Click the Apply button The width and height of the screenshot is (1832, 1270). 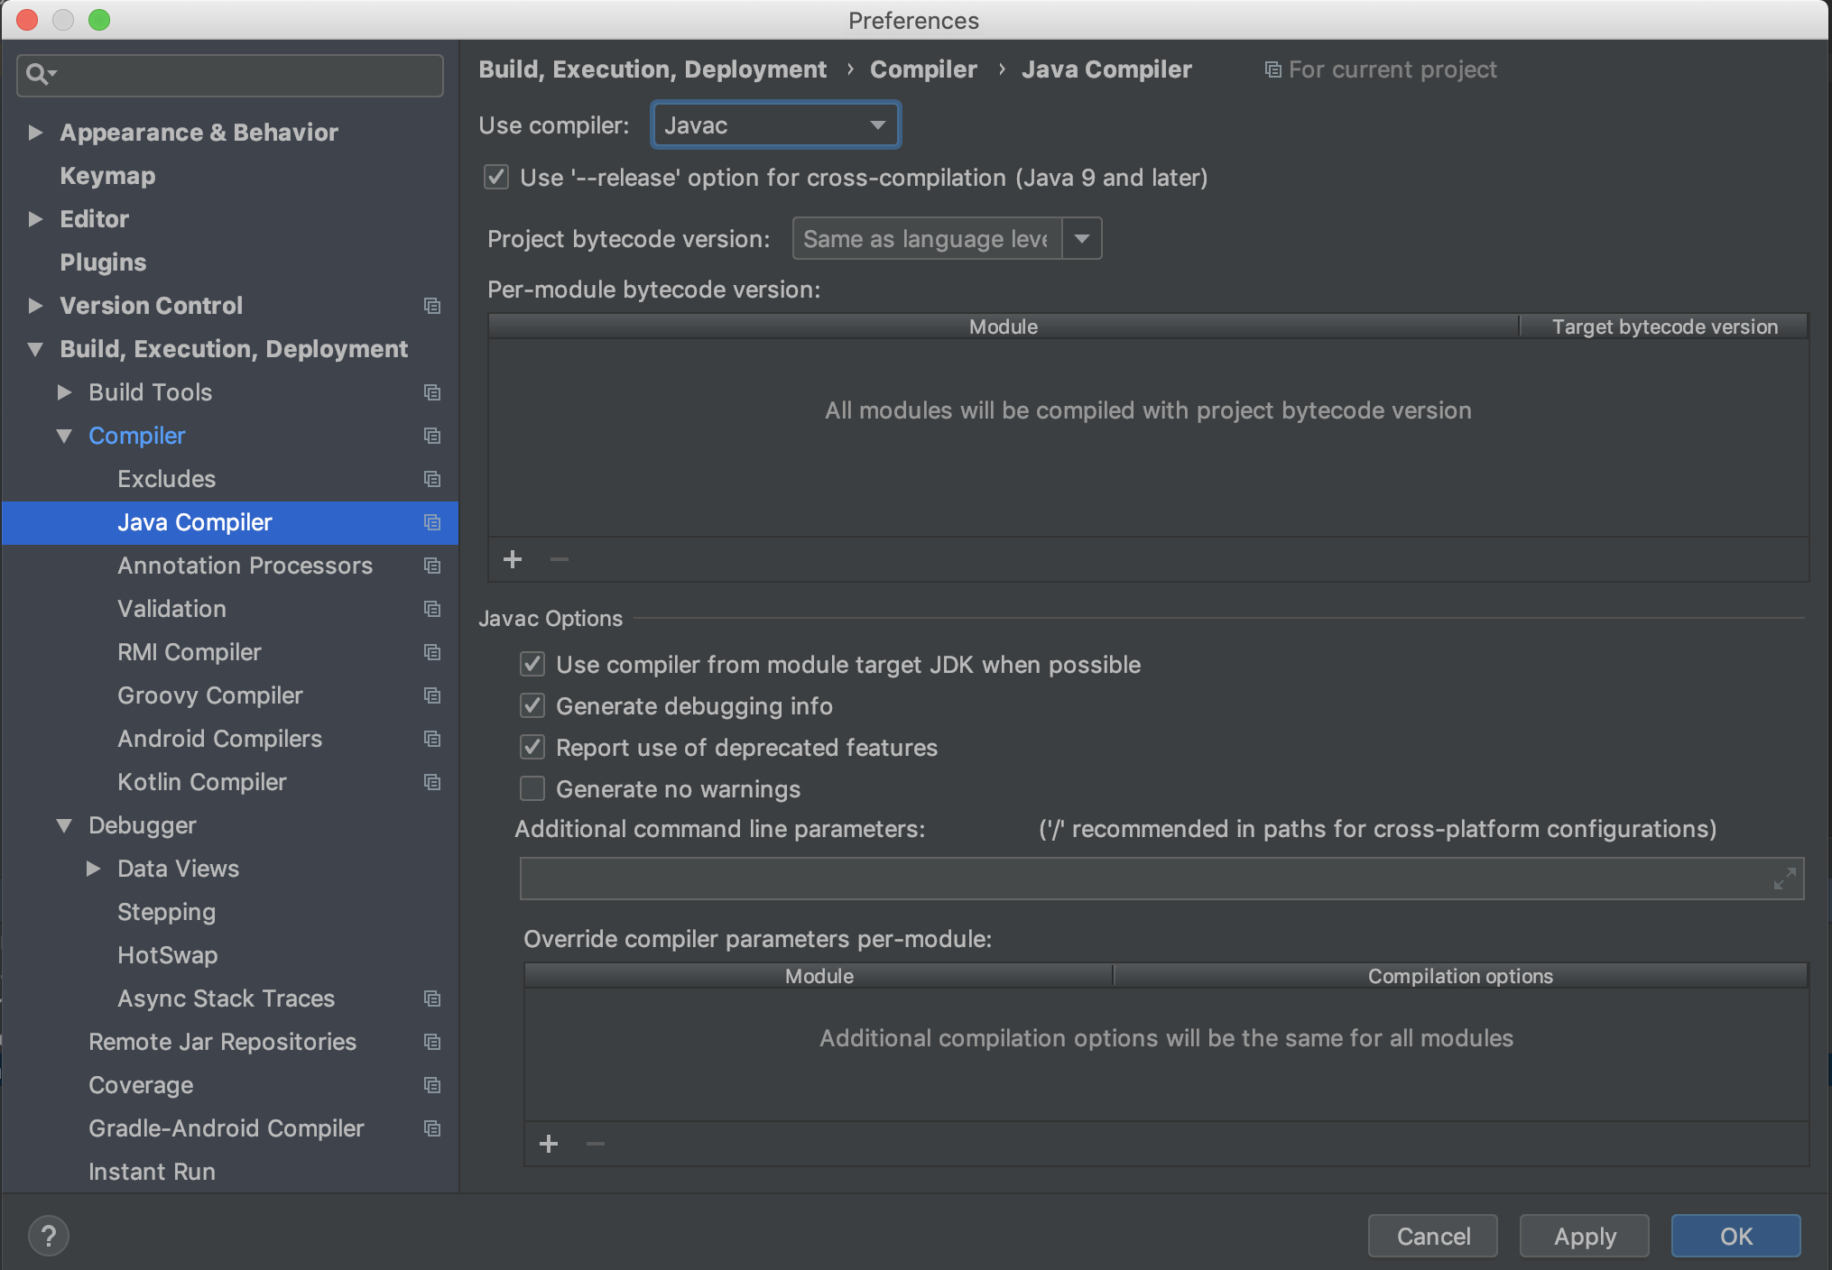[x=1584, y=1236]
